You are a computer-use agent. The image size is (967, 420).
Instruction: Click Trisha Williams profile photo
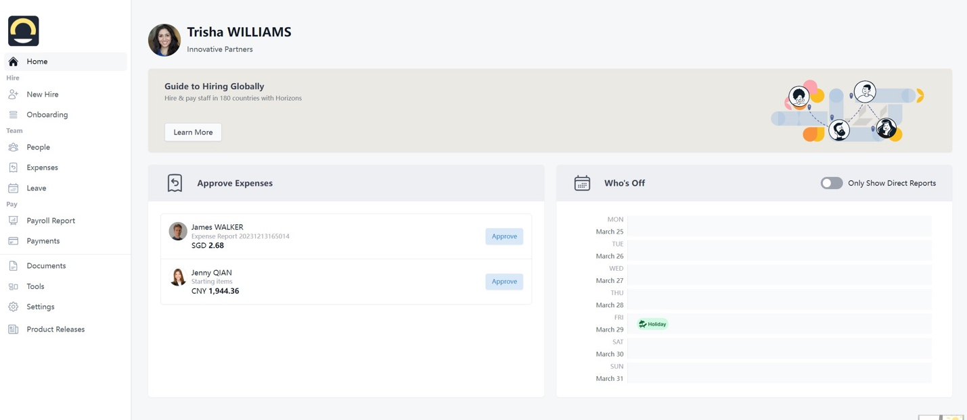point(164,40)
